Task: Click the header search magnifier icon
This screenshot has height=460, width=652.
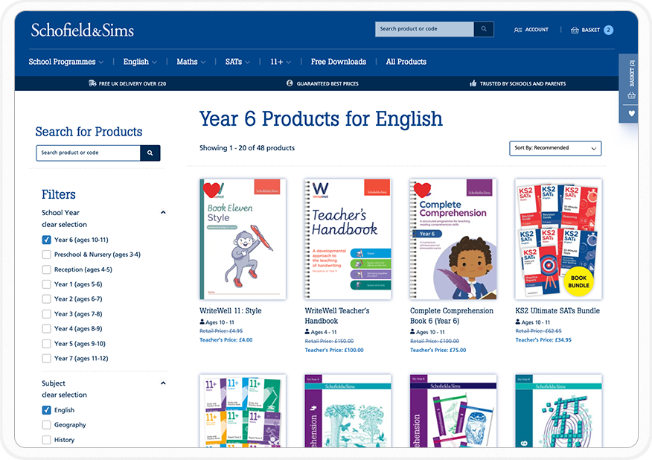Action: (x=484, y=30)
